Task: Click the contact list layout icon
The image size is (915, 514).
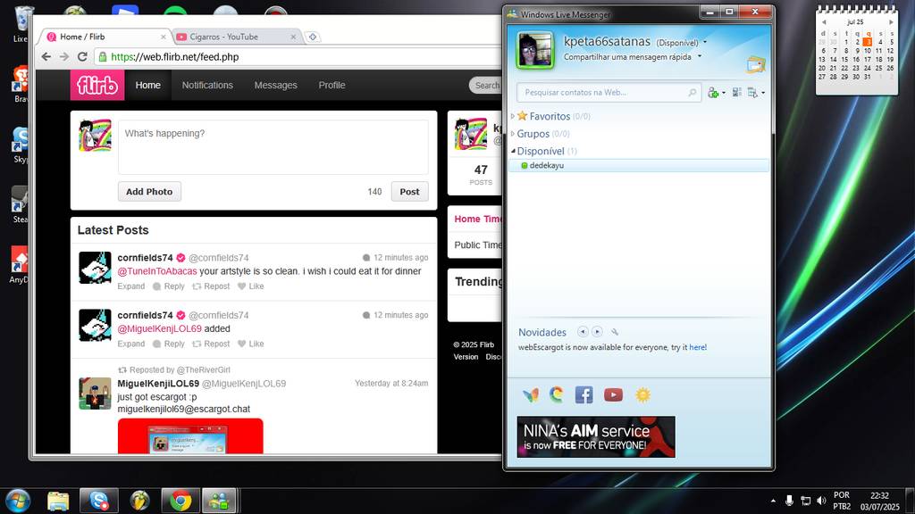Action: pyautogui.click(x=737, y=92)
